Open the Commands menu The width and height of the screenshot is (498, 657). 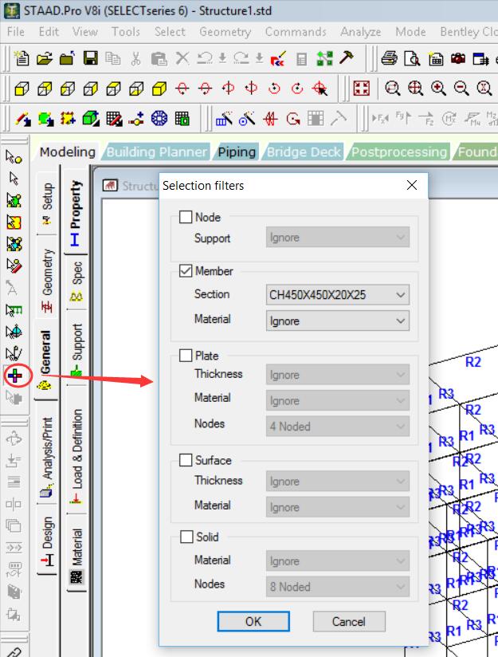296,32
